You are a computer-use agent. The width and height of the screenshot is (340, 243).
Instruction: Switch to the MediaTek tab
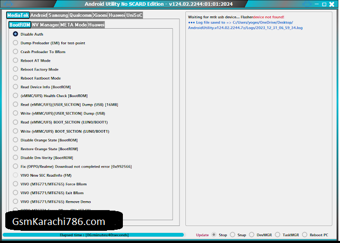click(18, 15)
